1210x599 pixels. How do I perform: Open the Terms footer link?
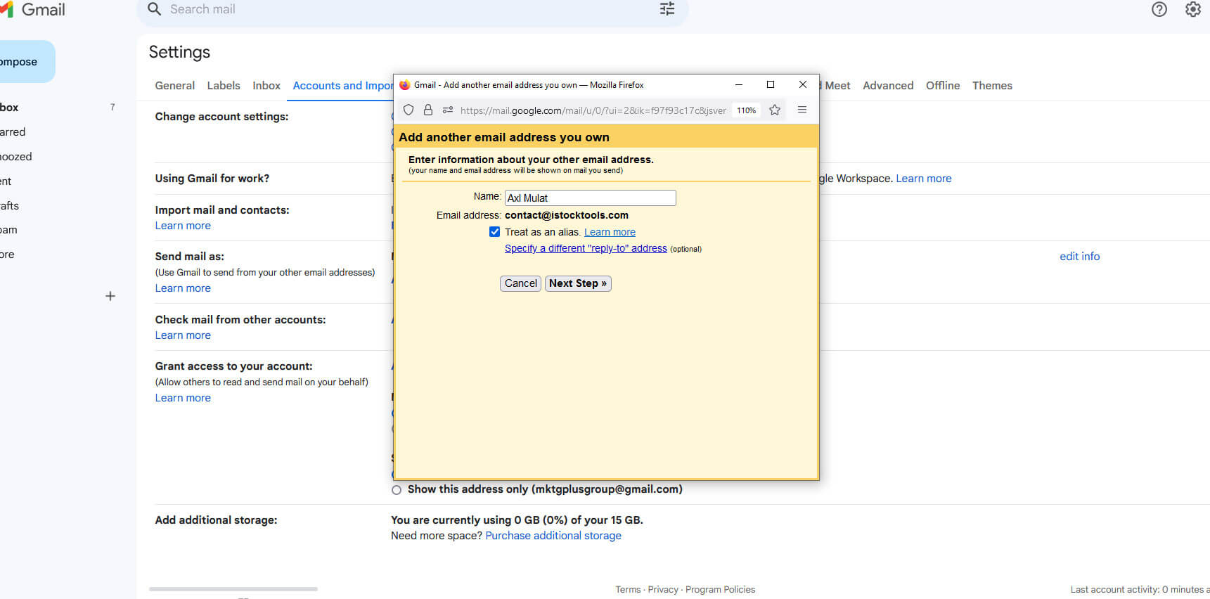pos(628,590)
